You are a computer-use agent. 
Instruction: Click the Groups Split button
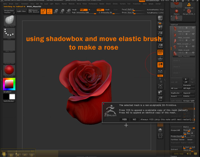pyautogui.click(x=189, y=101)
